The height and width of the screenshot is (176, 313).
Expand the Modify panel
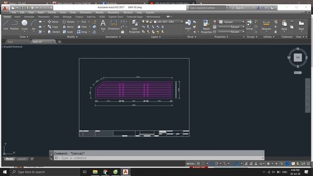[72, 37]
